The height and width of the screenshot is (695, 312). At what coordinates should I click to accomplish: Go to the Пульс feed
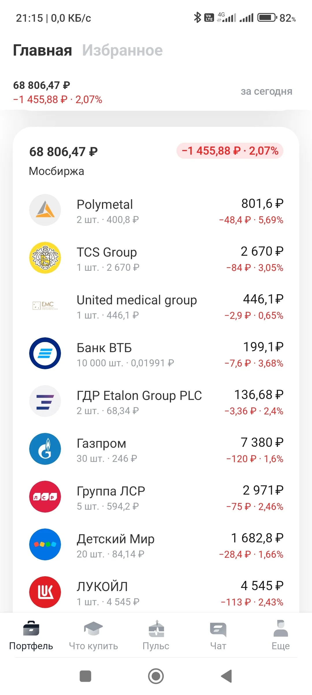pos(156,635)
